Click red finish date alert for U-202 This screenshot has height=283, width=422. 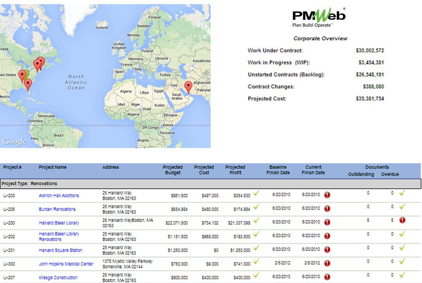(327, 236)
